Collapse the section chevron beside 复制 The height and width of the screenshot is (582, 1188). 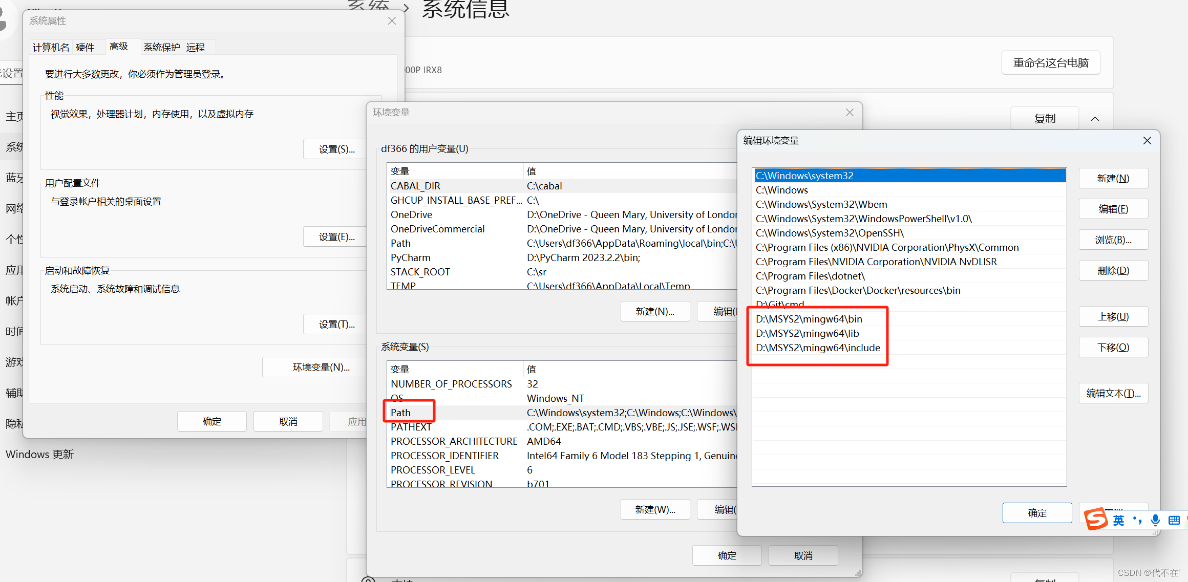1095,119
